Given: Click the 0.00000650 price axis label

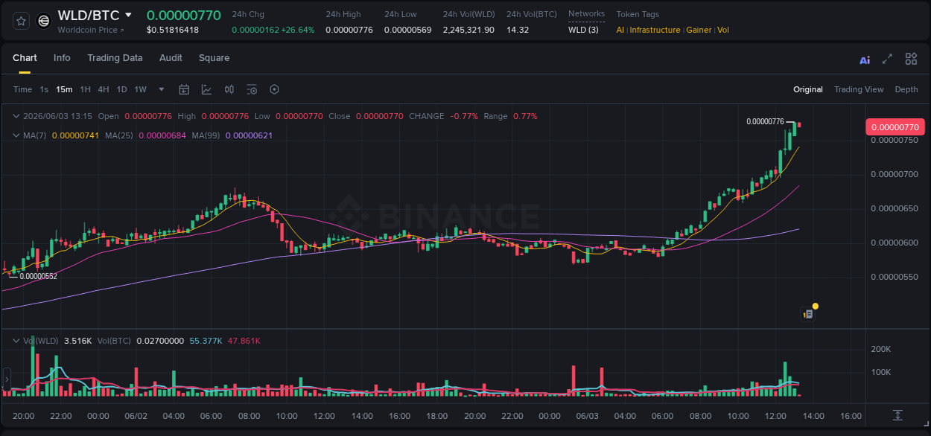Looking at the screenshot, I should 895,208.
